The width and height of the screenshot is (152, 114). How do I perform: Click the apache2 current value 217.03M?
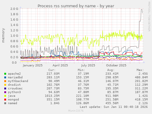coord(53,74)
